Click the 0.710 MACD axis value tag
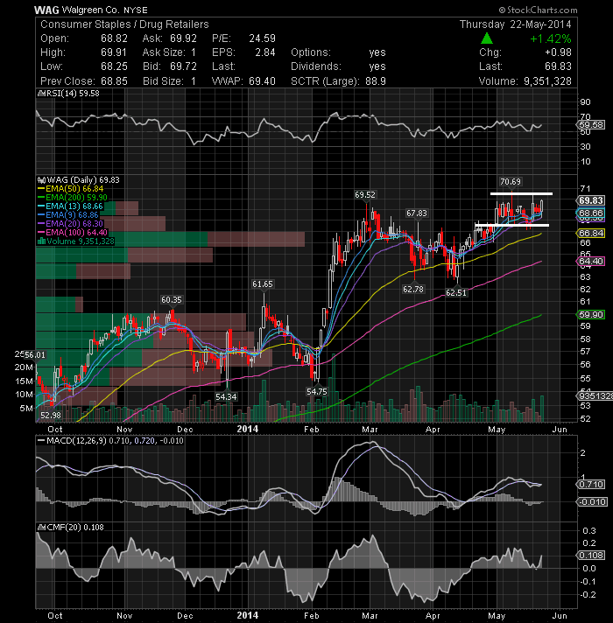 tap(591, 485)
